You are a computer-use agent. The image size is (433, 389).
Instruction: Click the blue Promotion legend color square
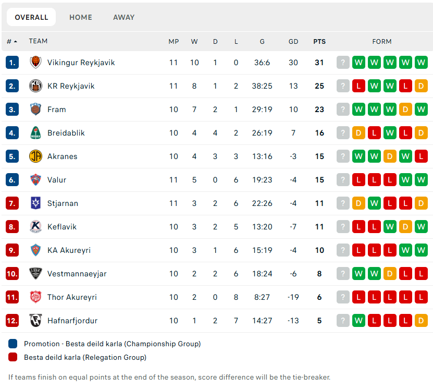13,344
